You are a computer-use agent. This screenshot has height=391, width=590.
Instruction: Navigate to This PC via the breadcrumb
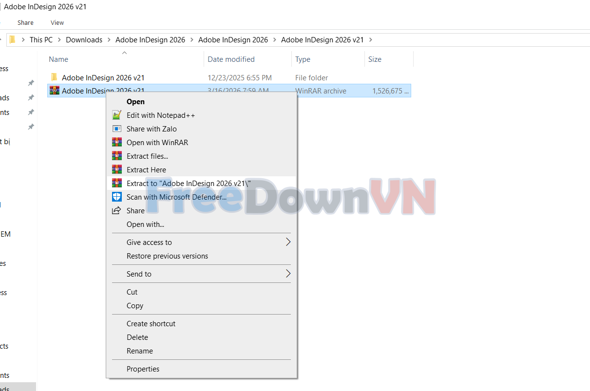point(41,39)
